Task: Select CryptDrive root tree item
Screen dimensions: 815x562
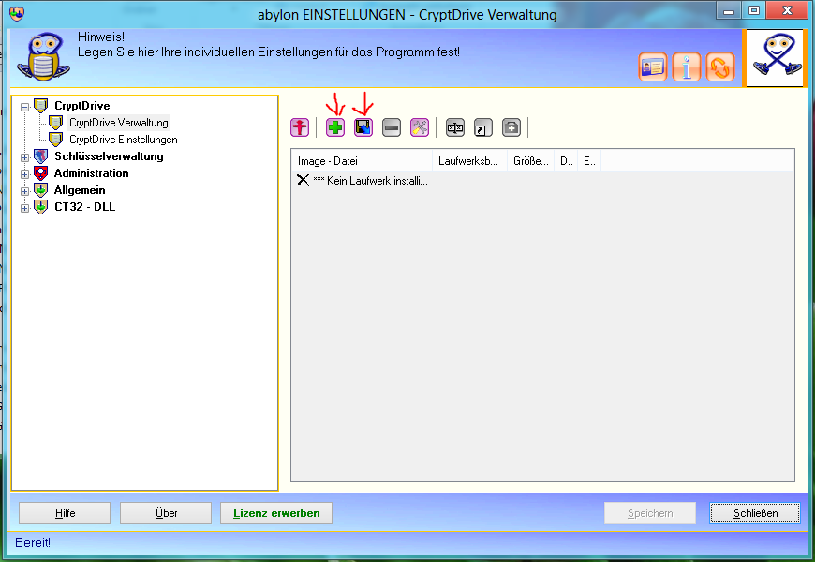Action: [82, 106]
